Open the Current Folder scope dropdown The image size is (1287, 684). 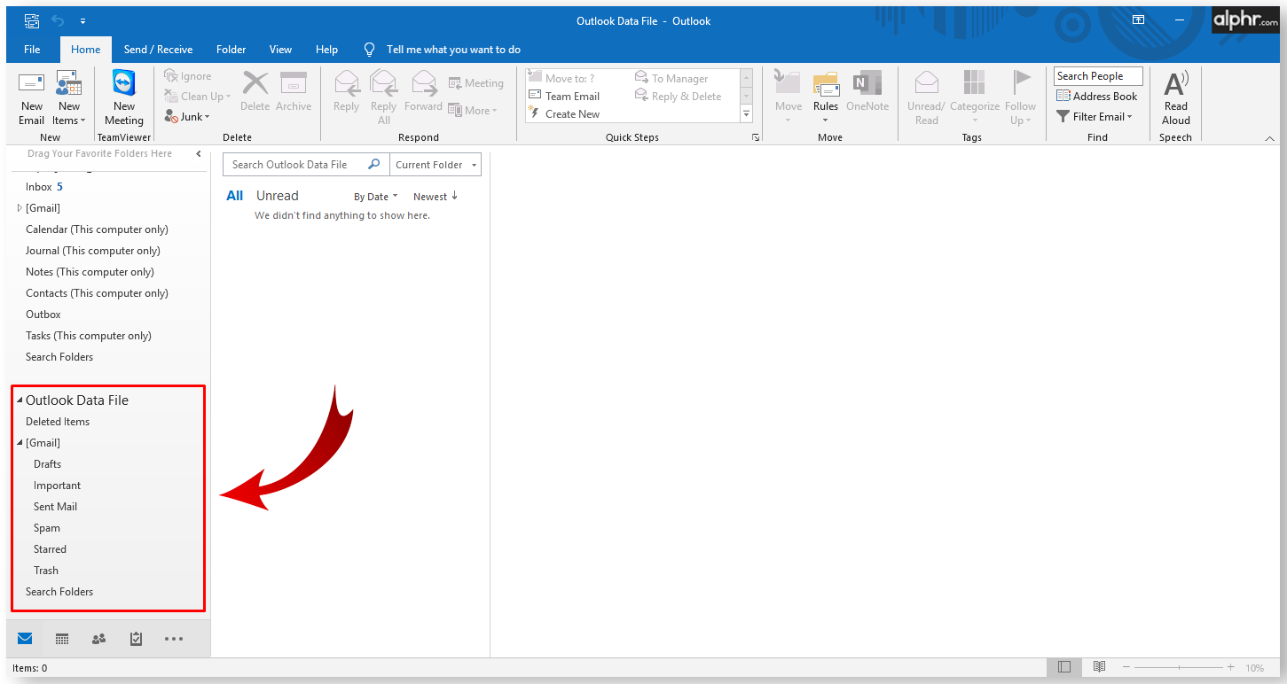pos(436,165)
